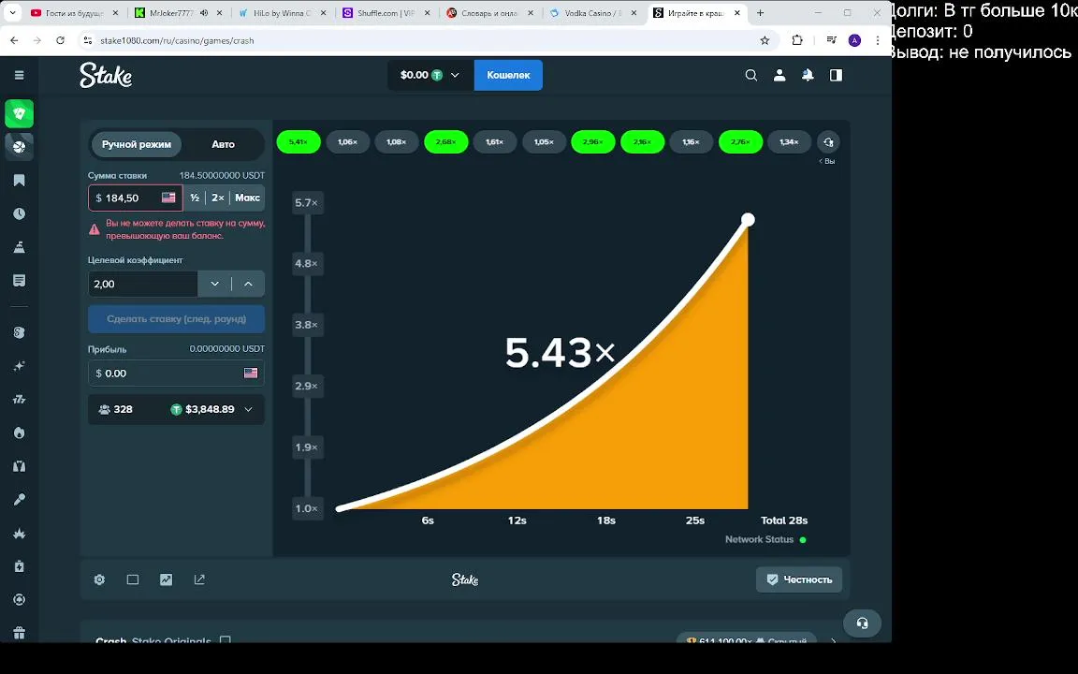The height and width of the screenshot is (674, 1078).
Task: Mute the MrJoker777 tab audio
Action: tap(205, 13)
